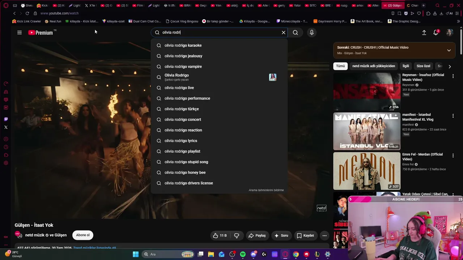Open the YouTube account avatar menu
The height and width of the screenshot is (260, 463).
tap(450, 32)
